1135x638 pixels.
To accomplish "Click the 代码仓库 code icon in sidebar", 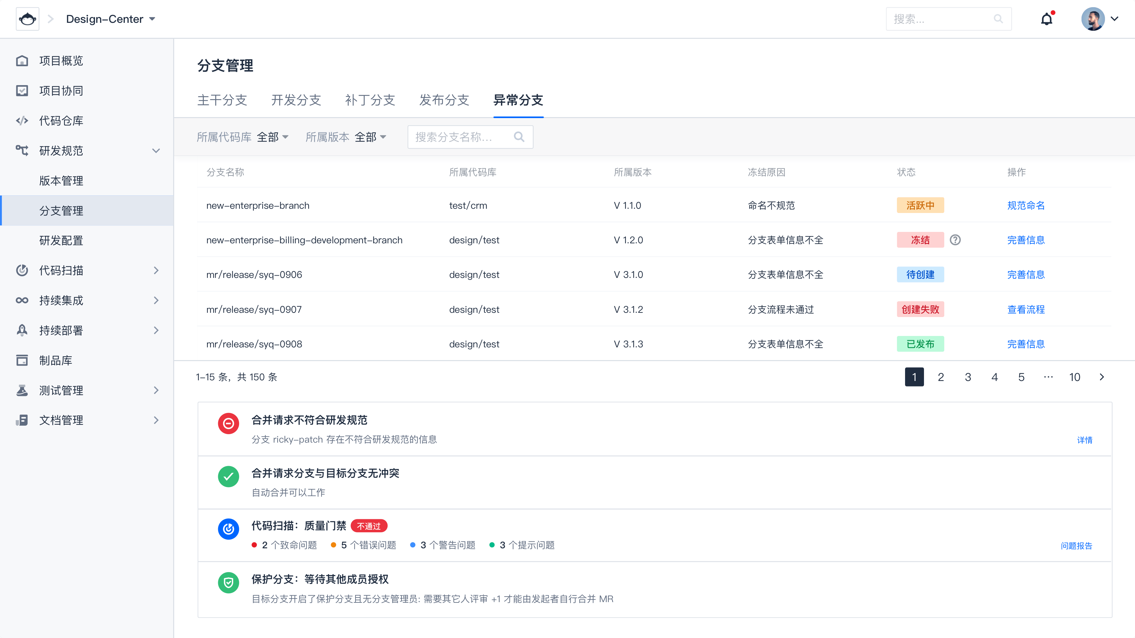I will pyautogui.click(x=22, y=121).
